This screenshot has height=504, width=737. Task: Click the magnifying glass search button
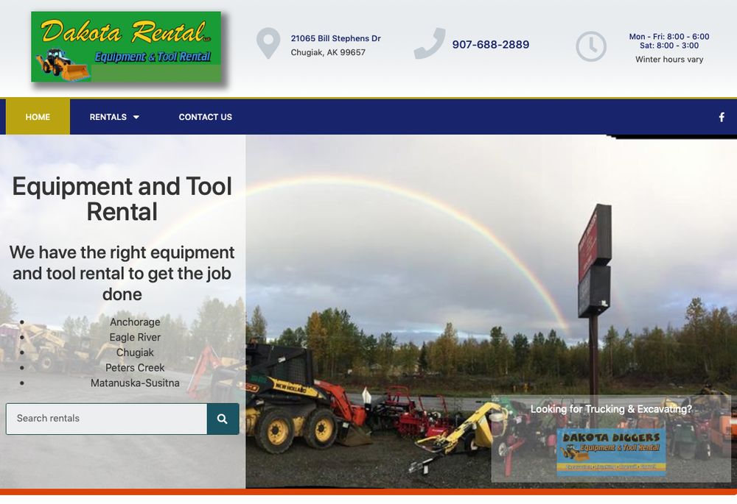click(223, 419)
